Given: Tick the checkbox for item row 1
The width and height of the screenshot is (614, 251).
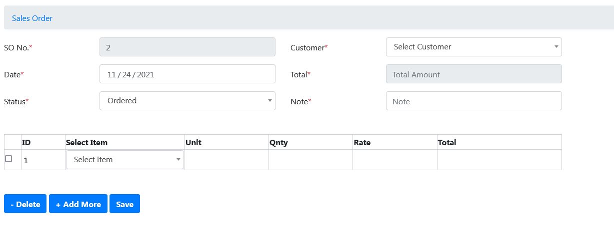Looking at the screenshot, I should point(8,159).
